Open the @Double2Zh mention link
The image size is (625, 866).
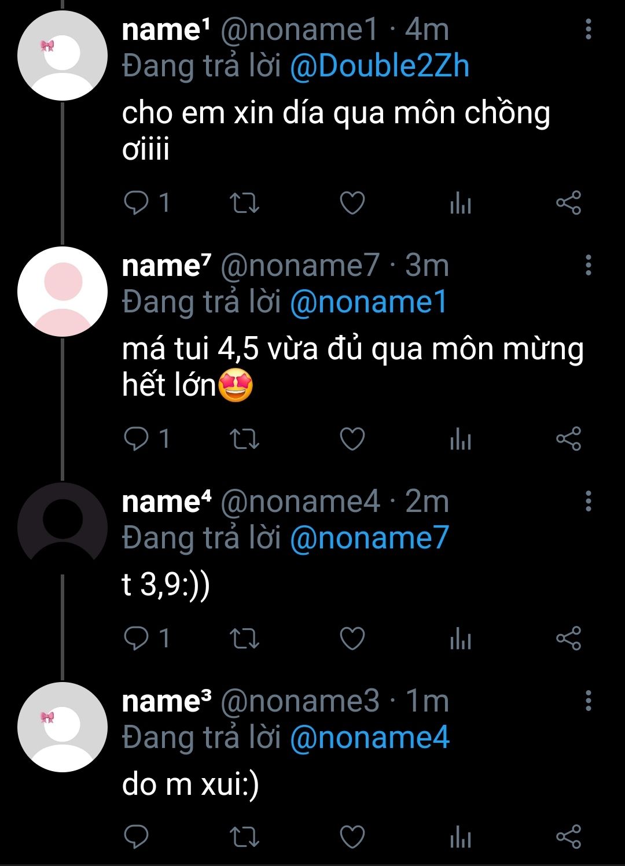(379, 67)
